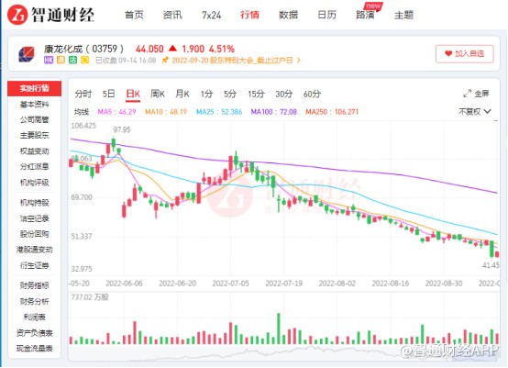Open 公司高管 in the sidebar
508x368 pixels.
coord(34,119)
